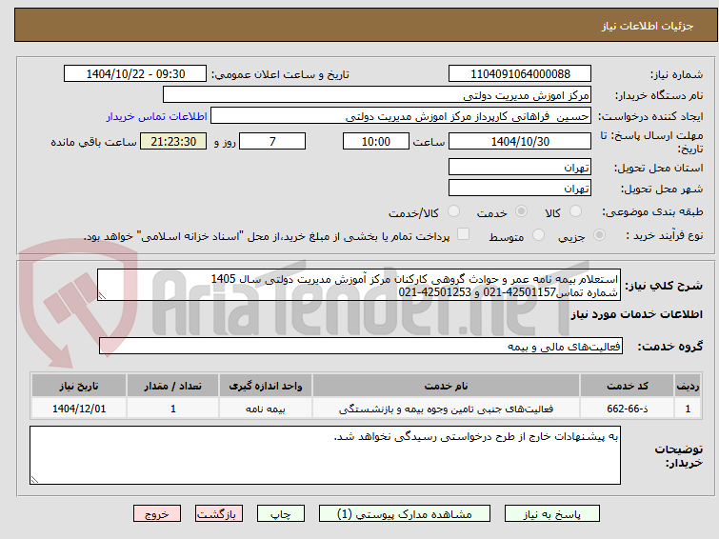Click the خروج exit button
This screenshot has width=719, height=539.
157,514
